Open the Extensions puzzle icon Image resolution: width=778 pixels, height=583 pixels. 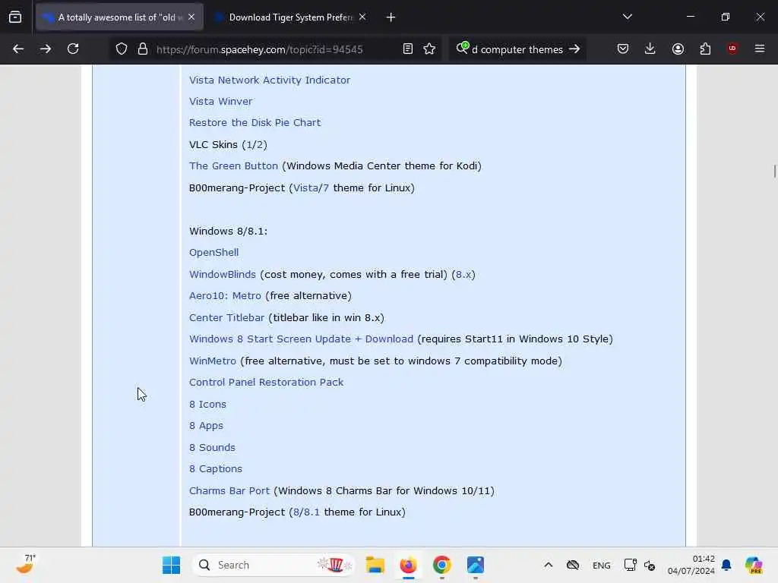[705, 49]
